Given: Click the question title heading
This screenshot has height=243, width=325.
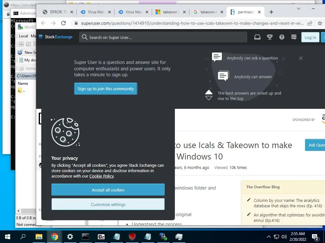Looking at the screenshot, I should 233,151.
